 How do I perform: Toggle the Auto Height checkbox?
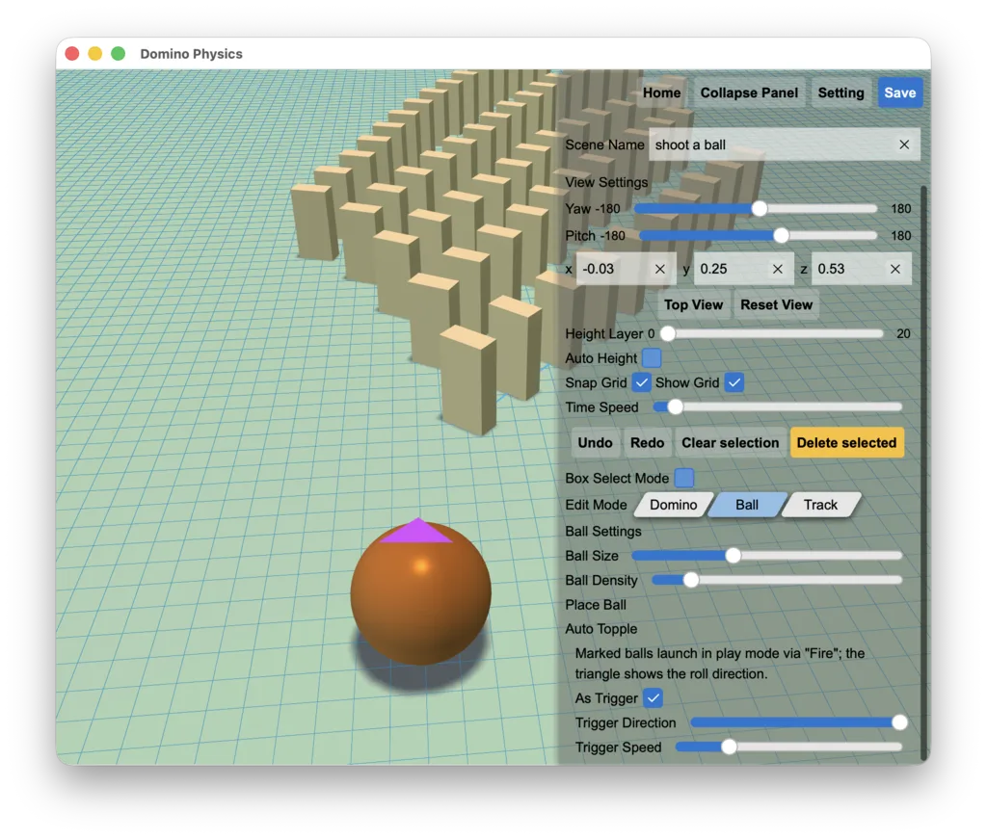pyautogui.click(x=652, y=358)
